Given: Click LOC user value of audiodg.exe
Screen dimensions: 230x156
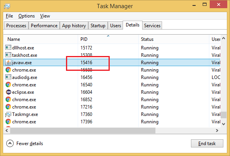Looking at the screenshot, I should (x=216, y=77).
